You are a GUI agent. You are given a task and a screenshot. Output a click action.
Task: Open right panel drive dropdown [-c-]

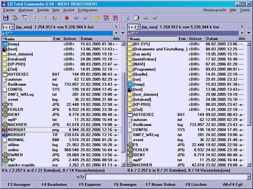(138, 27)
